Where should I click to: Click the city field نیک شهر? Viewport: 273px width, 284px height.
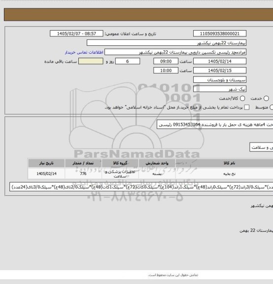pos(220,89)
